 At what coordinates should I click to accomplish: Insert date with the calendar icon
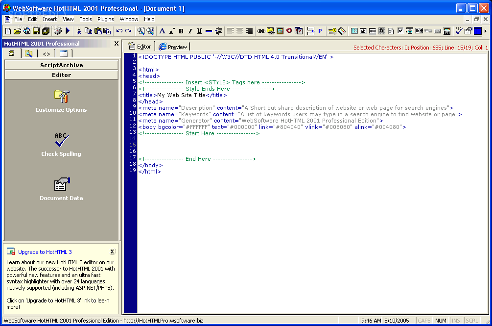pos(299,31)
